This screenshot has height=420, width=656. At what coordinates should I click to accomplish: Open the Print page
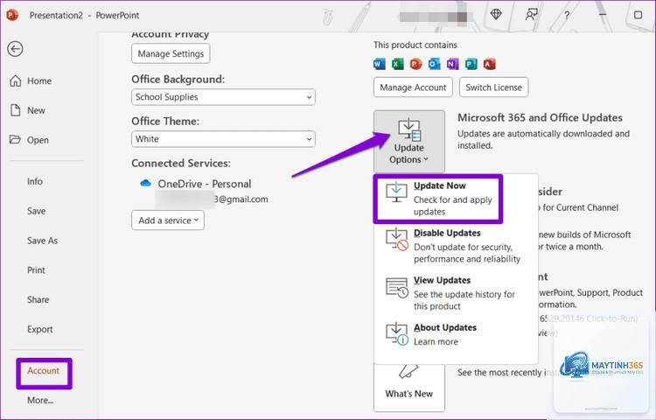click(x=36, y=270)
